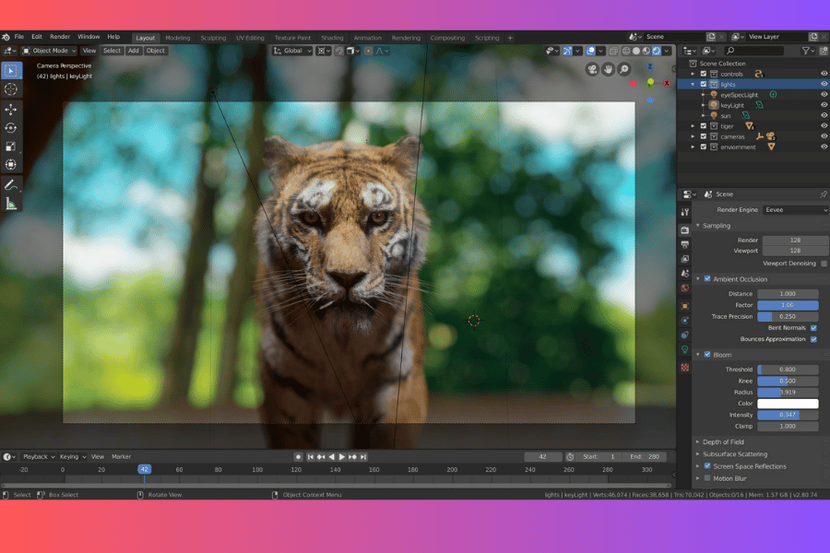Open the Render menu in the top bar
This screenshot has height=553, width=830.
[60, 37]
